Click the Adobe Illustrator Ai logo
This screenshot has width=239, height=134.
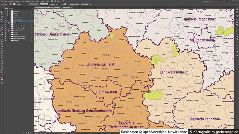coord(2,1)
